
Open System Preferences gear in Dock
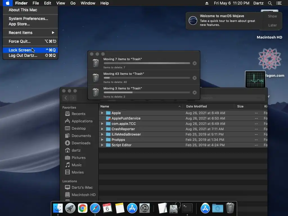tap(145, 208)
